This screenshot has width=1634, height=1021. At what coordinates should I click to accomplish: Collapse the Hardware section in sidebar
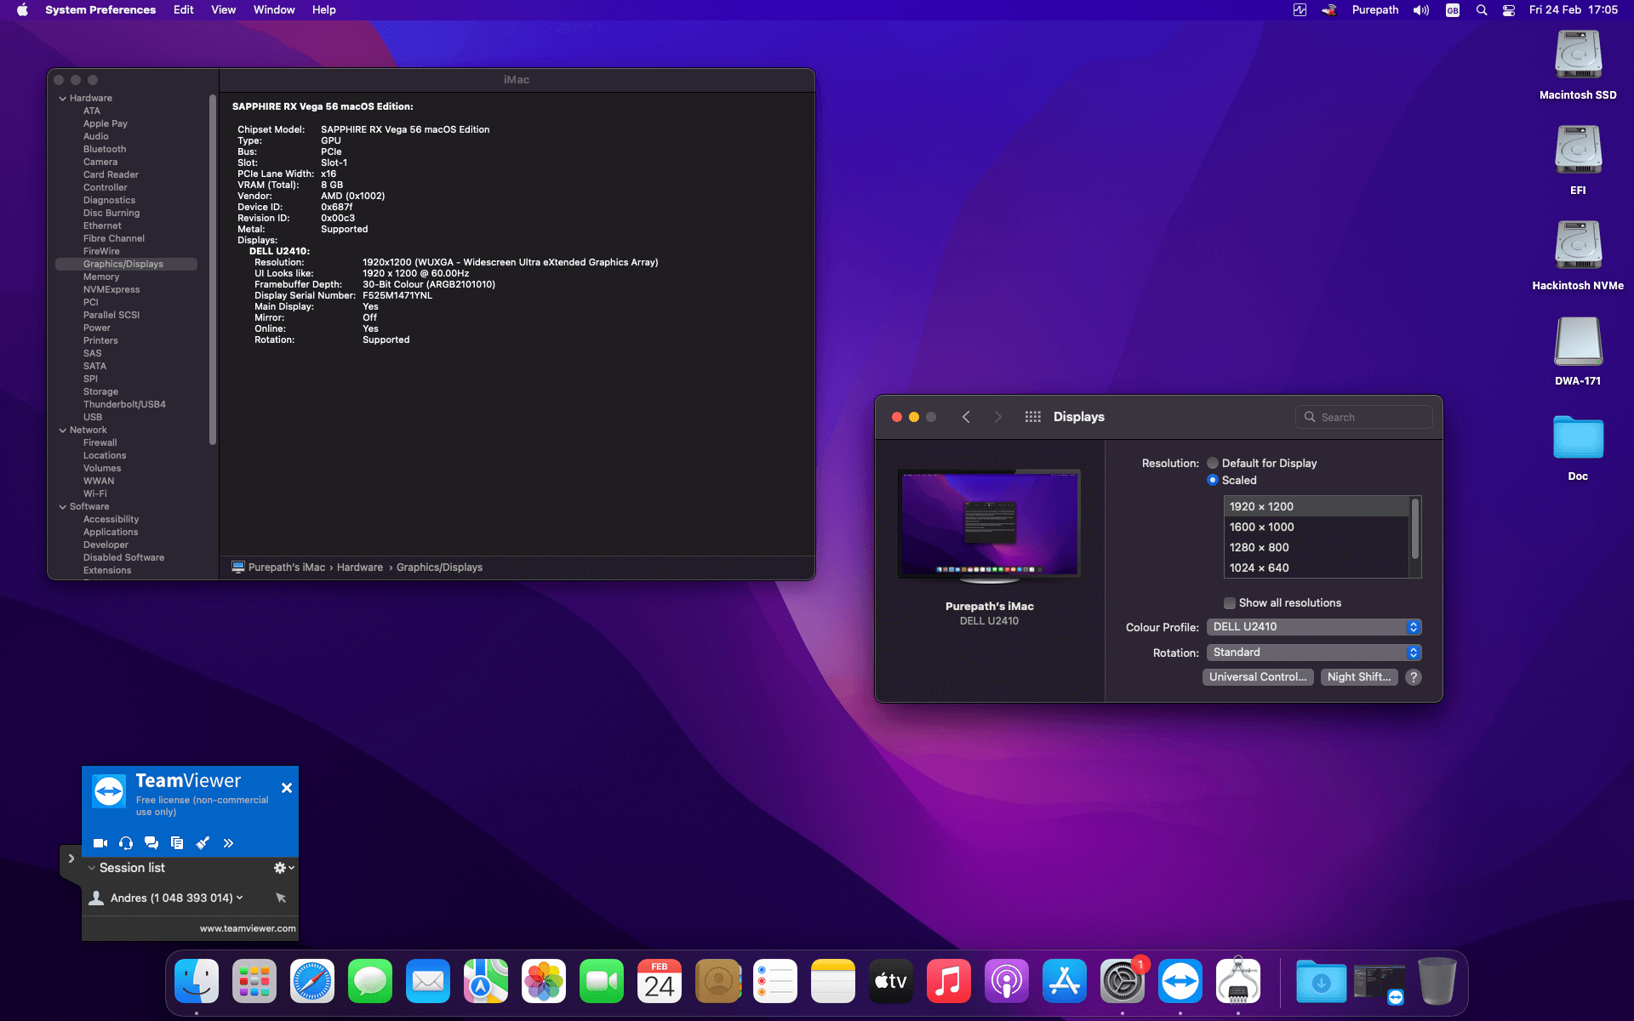63,99
